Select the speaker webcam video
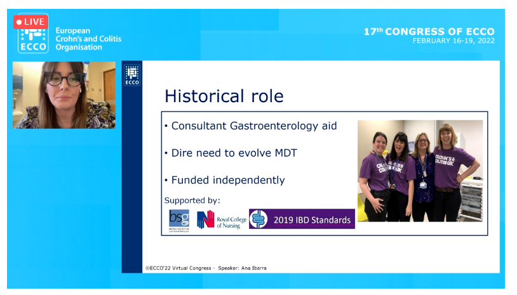Screen dimensions: 517x295 (64, 95)
